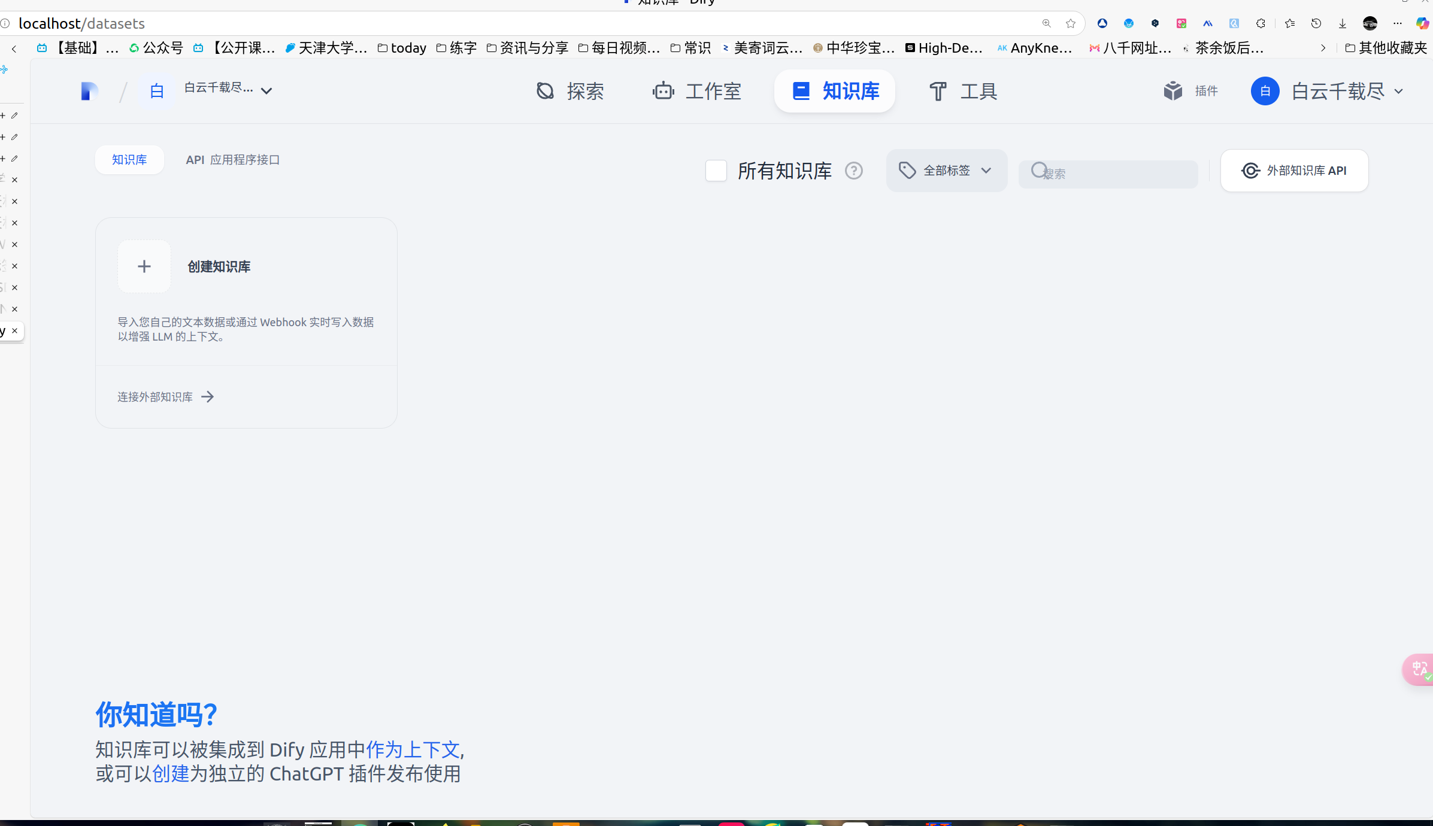Click the floating translate widget icon
This screenshot has height=826, width=1433.
[1419, 669]
